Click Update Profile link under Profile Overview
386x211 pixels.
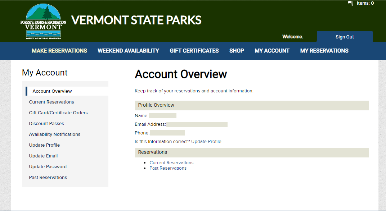pos(206,142)
